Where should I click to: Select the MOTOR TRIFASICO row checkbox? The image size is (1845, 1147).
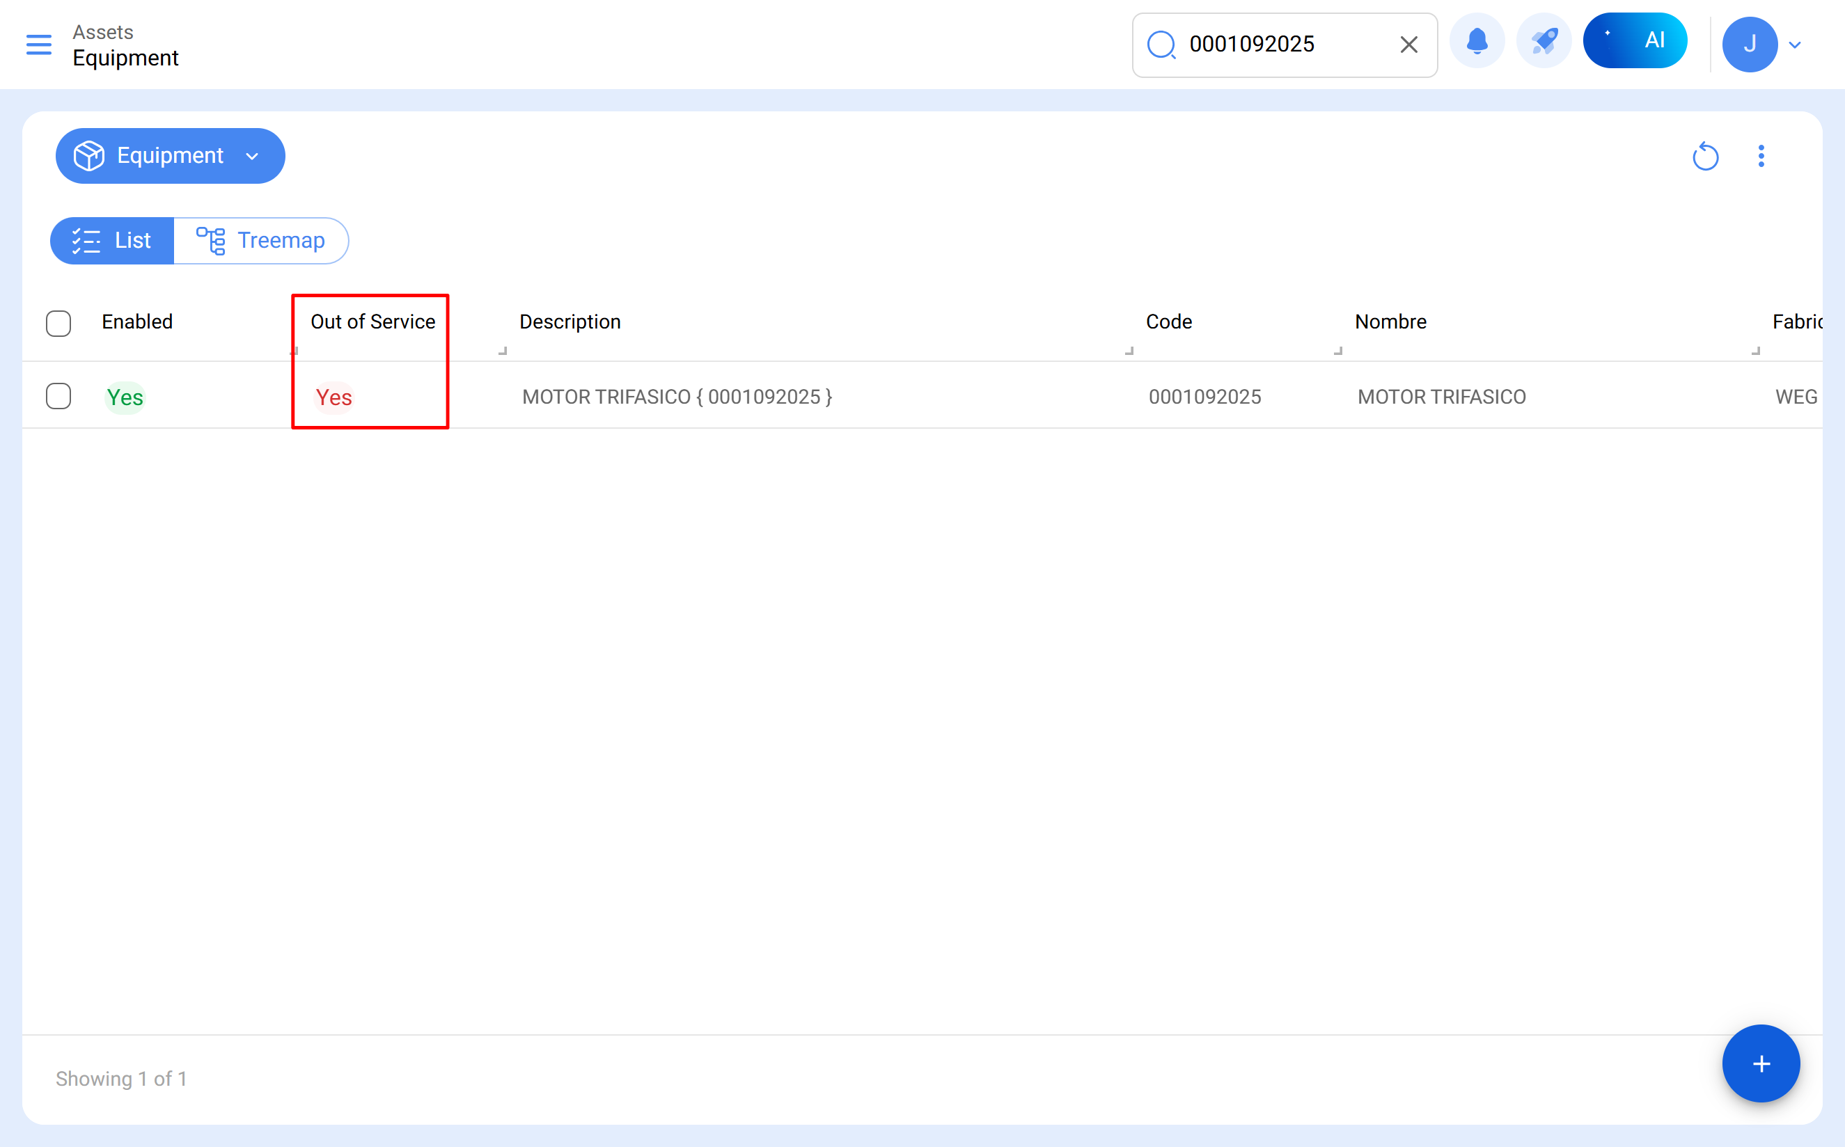58,396
